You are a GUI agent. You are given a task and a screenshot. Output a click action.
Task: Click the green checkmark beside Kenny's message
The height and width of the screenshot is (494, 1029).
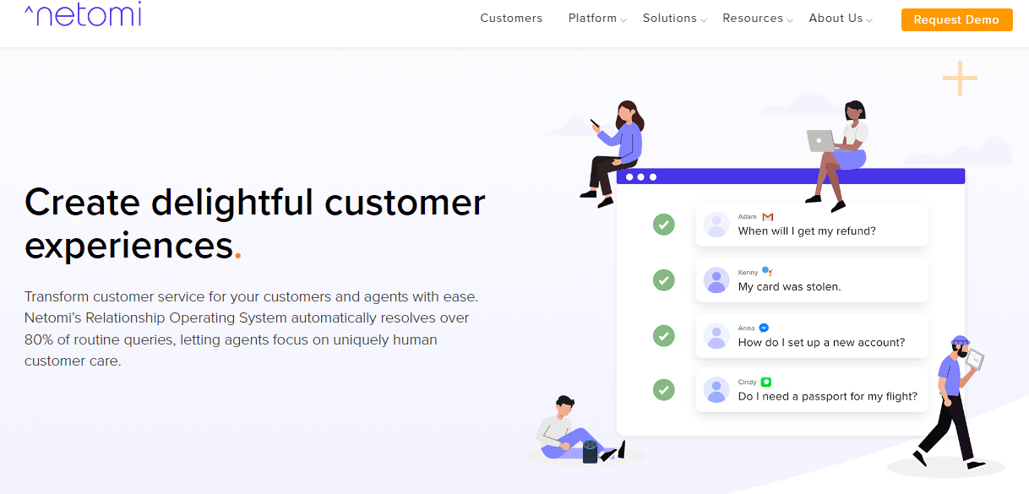664,280
